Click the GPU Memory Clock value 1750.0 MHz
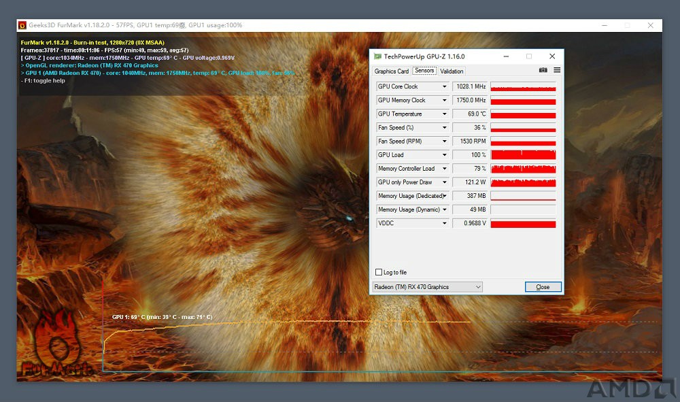 [x=470, y=100]
